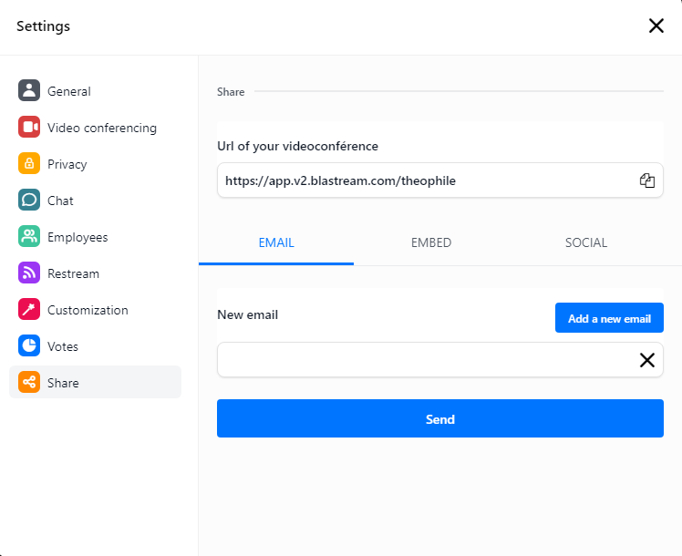The height and width of the screenshot is (556, 682).
Task: Open Privacy lock icon
Action: point(29,163)
